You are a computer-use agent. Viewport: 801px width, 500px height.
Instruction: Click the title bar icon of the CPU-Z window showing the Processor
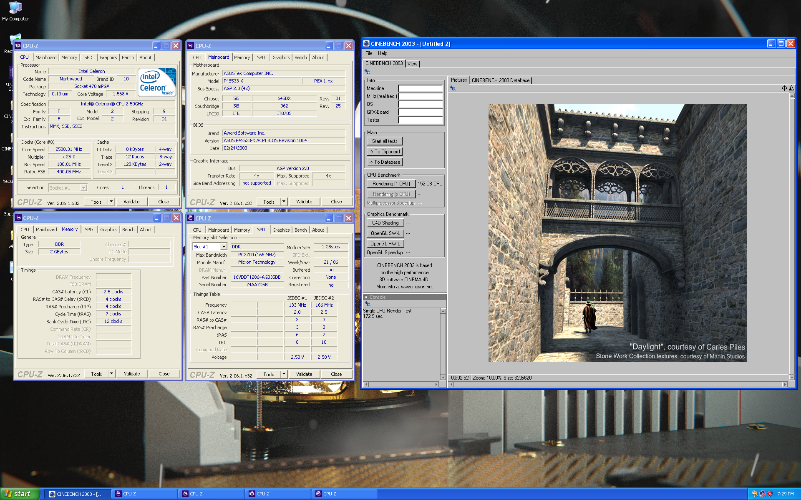pyautogui.click(x=18, y=46)
